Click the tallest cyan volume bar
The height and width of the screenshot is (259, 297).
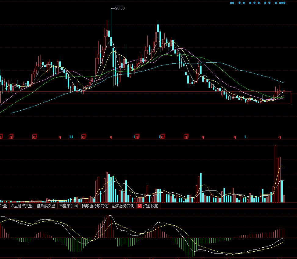tap(201, 187)
